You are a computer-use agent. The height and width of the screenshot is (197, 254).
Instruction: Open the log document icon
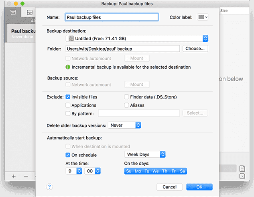click(242, 168)
